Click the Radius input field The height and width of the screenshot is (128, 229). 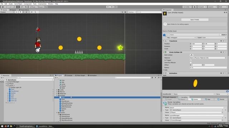208,68
